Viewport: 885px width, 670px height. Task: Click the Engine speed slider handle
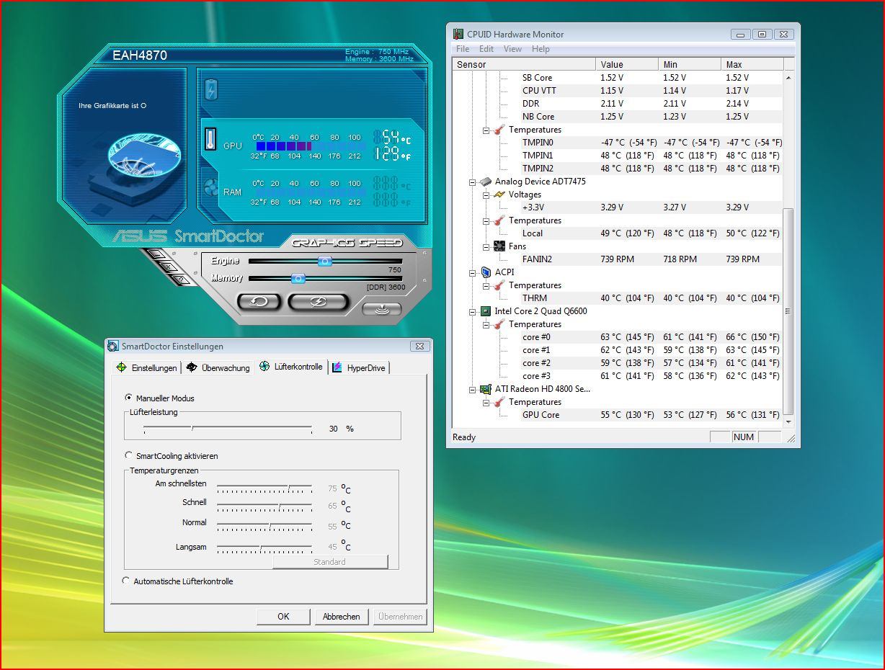(325, 261)
